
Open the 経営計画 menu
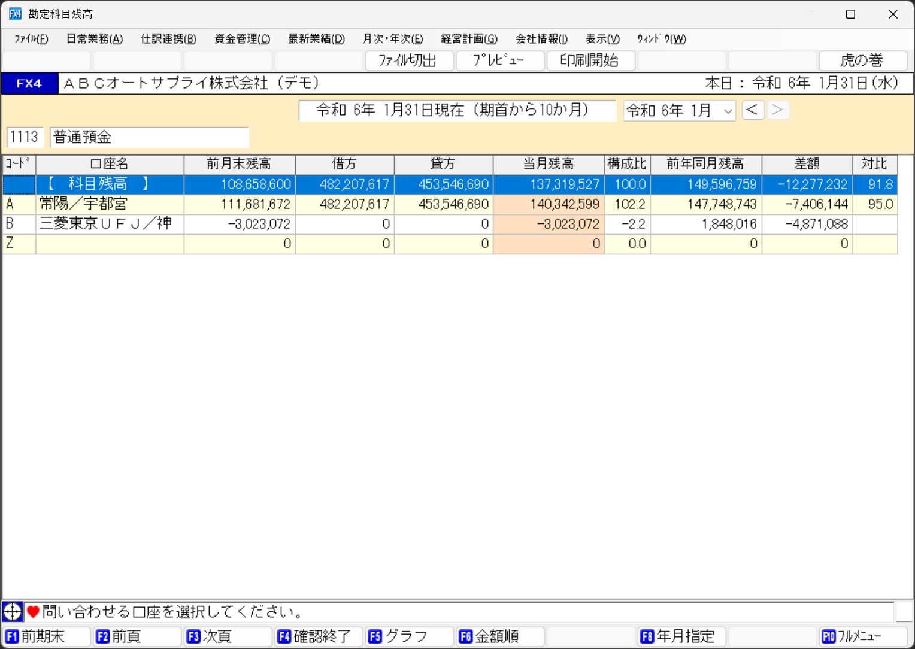[x=469, y=39]
